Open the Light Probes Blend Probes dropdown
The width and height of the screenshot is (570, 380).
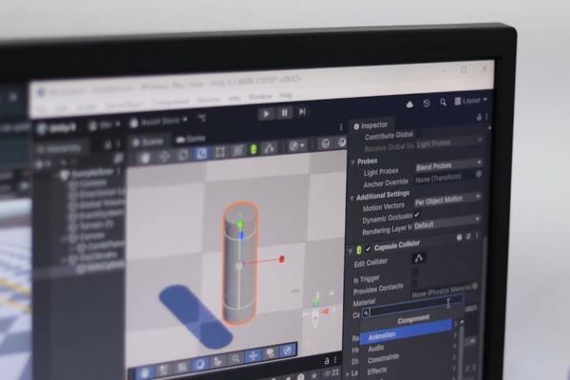pos(448,165)
